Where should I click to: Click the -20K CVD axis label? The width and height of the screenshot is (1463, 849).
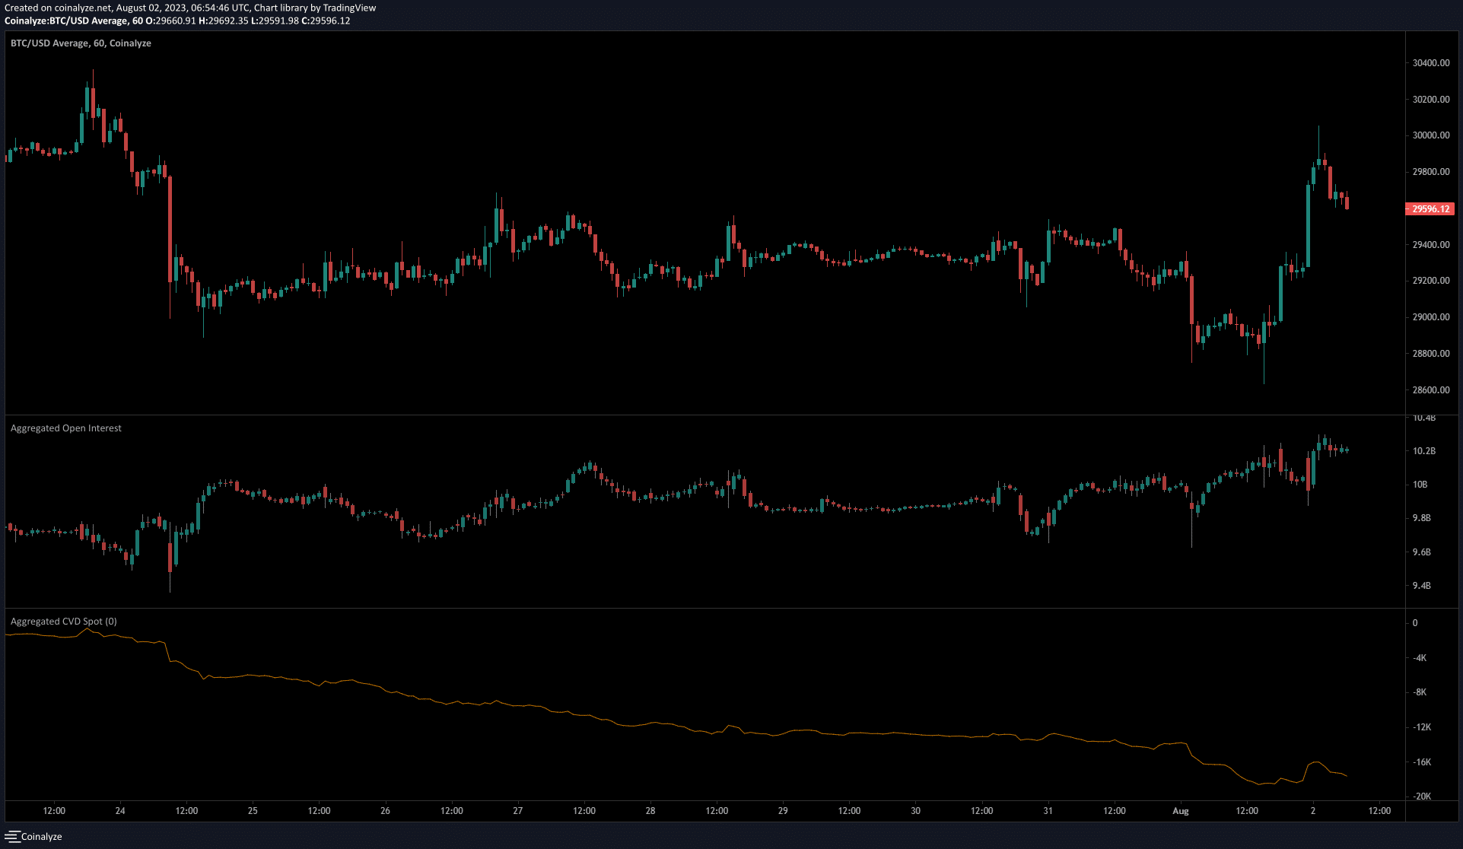[x=1422, y=797]
